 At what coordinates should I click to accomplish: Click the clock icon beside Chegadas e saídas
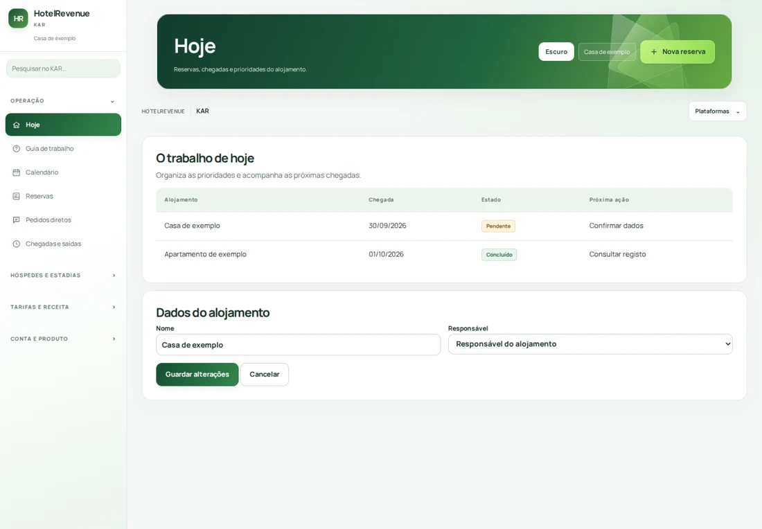point(16,244)
